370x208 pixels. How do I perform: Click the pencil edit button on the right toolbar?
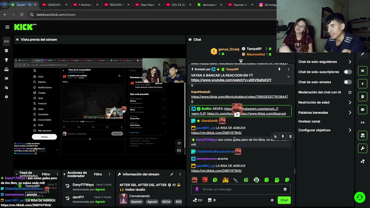[x=362, y=54]
